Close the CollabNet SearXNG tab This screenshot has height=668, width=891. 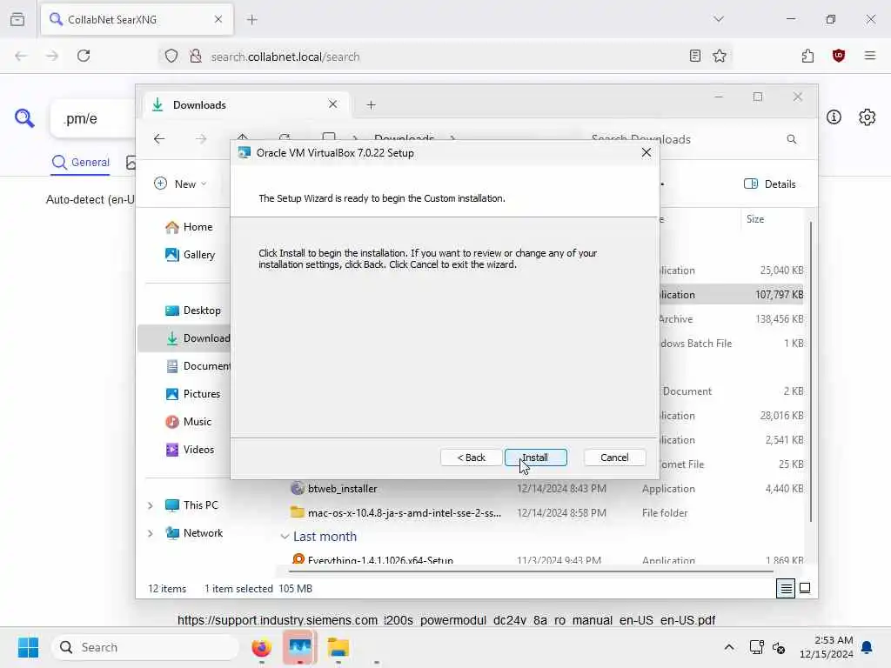pyautogui.click(x=218, y=19)
